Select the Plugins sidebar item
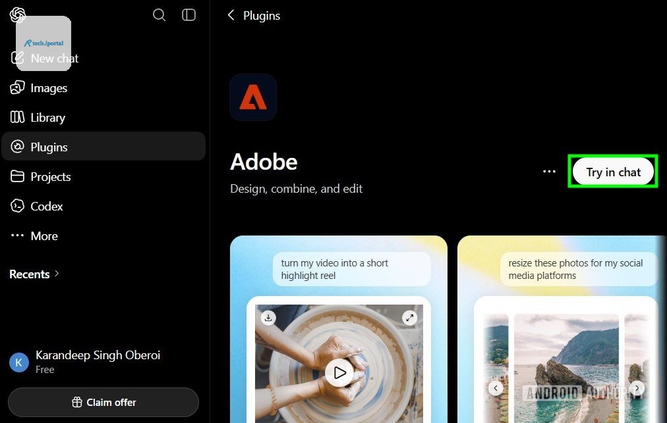 point(103,147)
